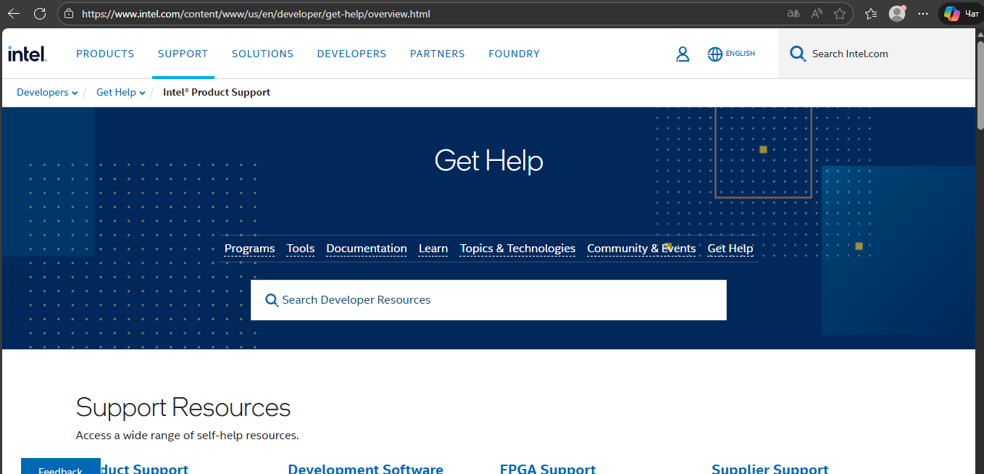
Task: Click the lock icon in address bar
Action: click(69, 14)
